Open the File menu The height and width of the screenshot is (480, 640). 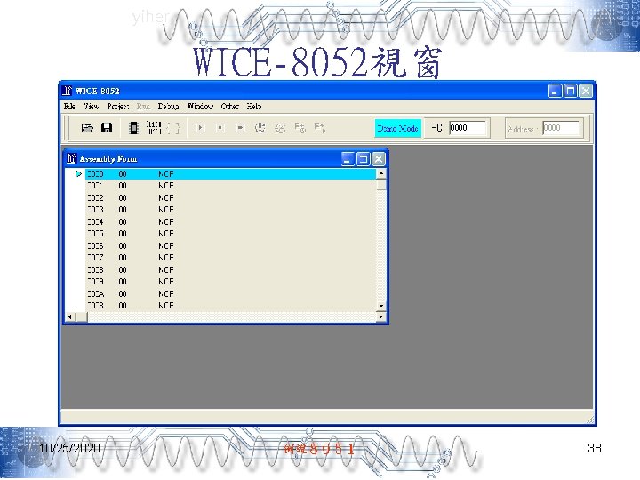point(69,106)
